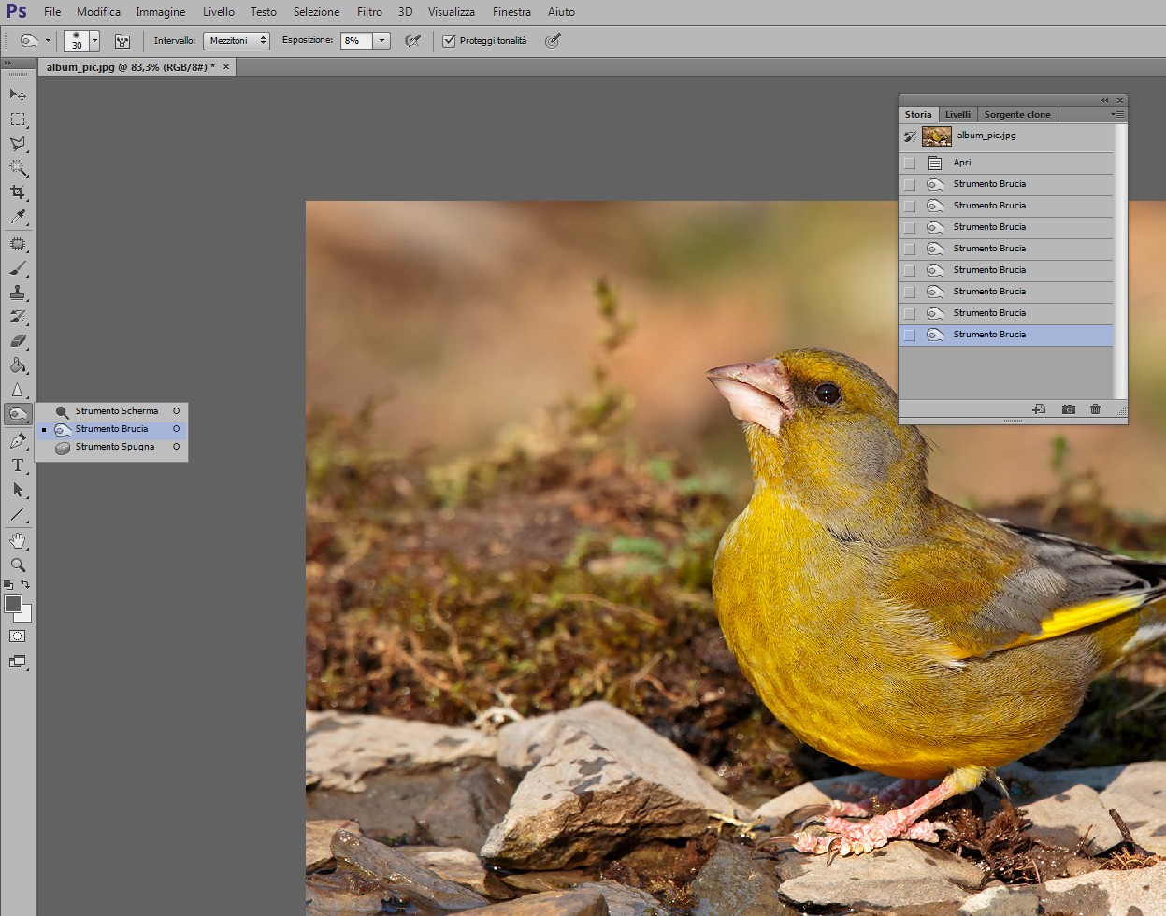This screenshot has width=1166, height=916.
Task: Click history brush source icon beside snapshot
Action: (x=910, y=136)
